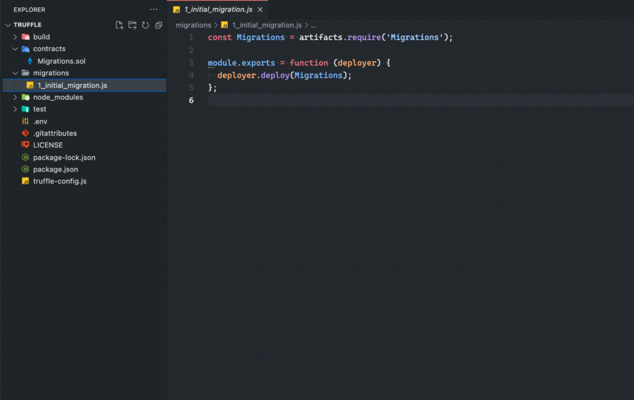Click the Migrations.sol Ethereum file icon
Viewport: 634px width, 400px height.
30,61
